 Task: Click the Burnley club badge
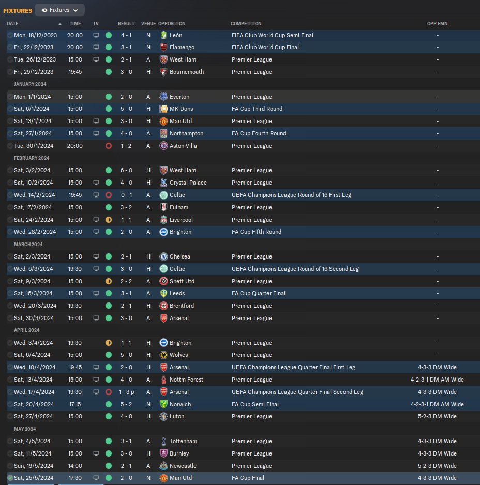[x=163, y=453]
